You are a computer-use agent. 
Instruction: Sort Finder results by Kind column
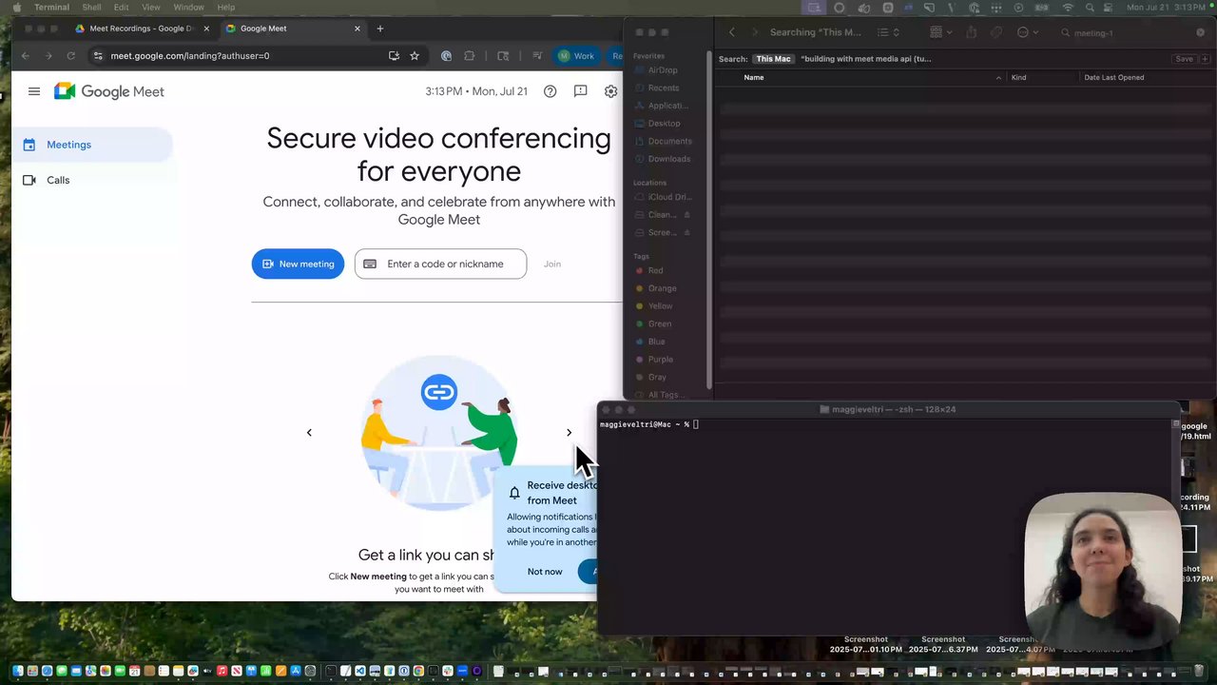pos(1042,77)
